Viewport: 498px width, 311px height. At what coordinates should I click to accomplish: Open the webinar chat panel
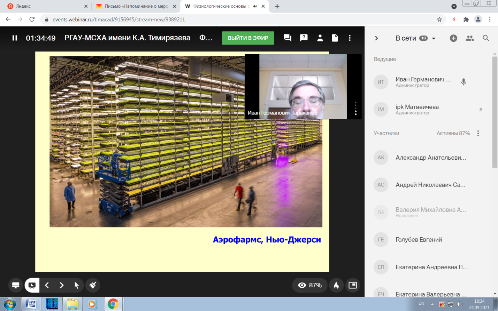point(288,38)
